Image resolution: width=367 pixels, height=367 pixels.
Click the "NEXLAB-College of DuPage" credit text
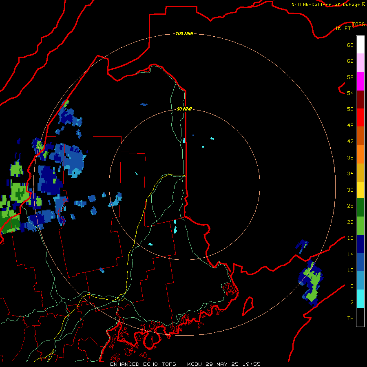click(x=325, y=4)
